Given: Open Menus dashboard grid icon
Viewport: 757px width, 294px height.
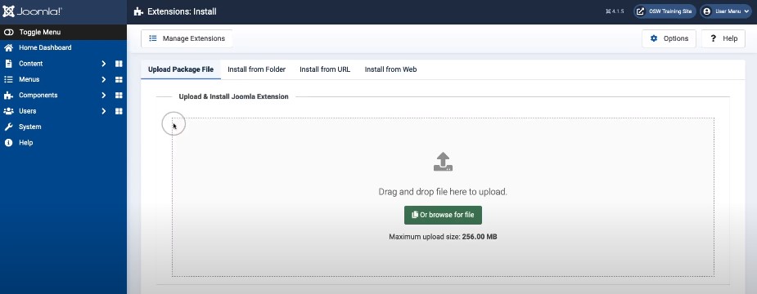Looking at the screenshot, I should tap(119, 79).
